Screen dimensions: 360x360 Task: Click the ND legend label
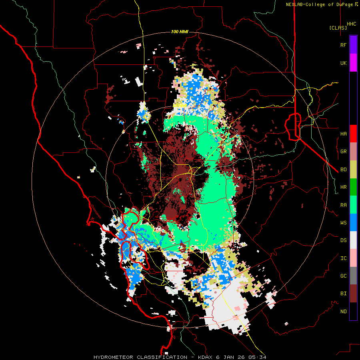tap(343, 312)
